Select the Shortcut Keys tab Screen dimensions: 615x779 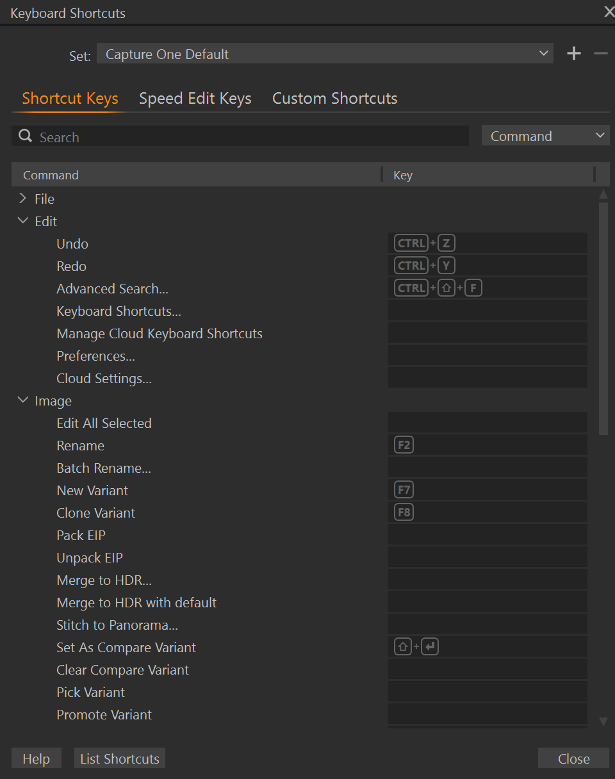coord(70,98)
